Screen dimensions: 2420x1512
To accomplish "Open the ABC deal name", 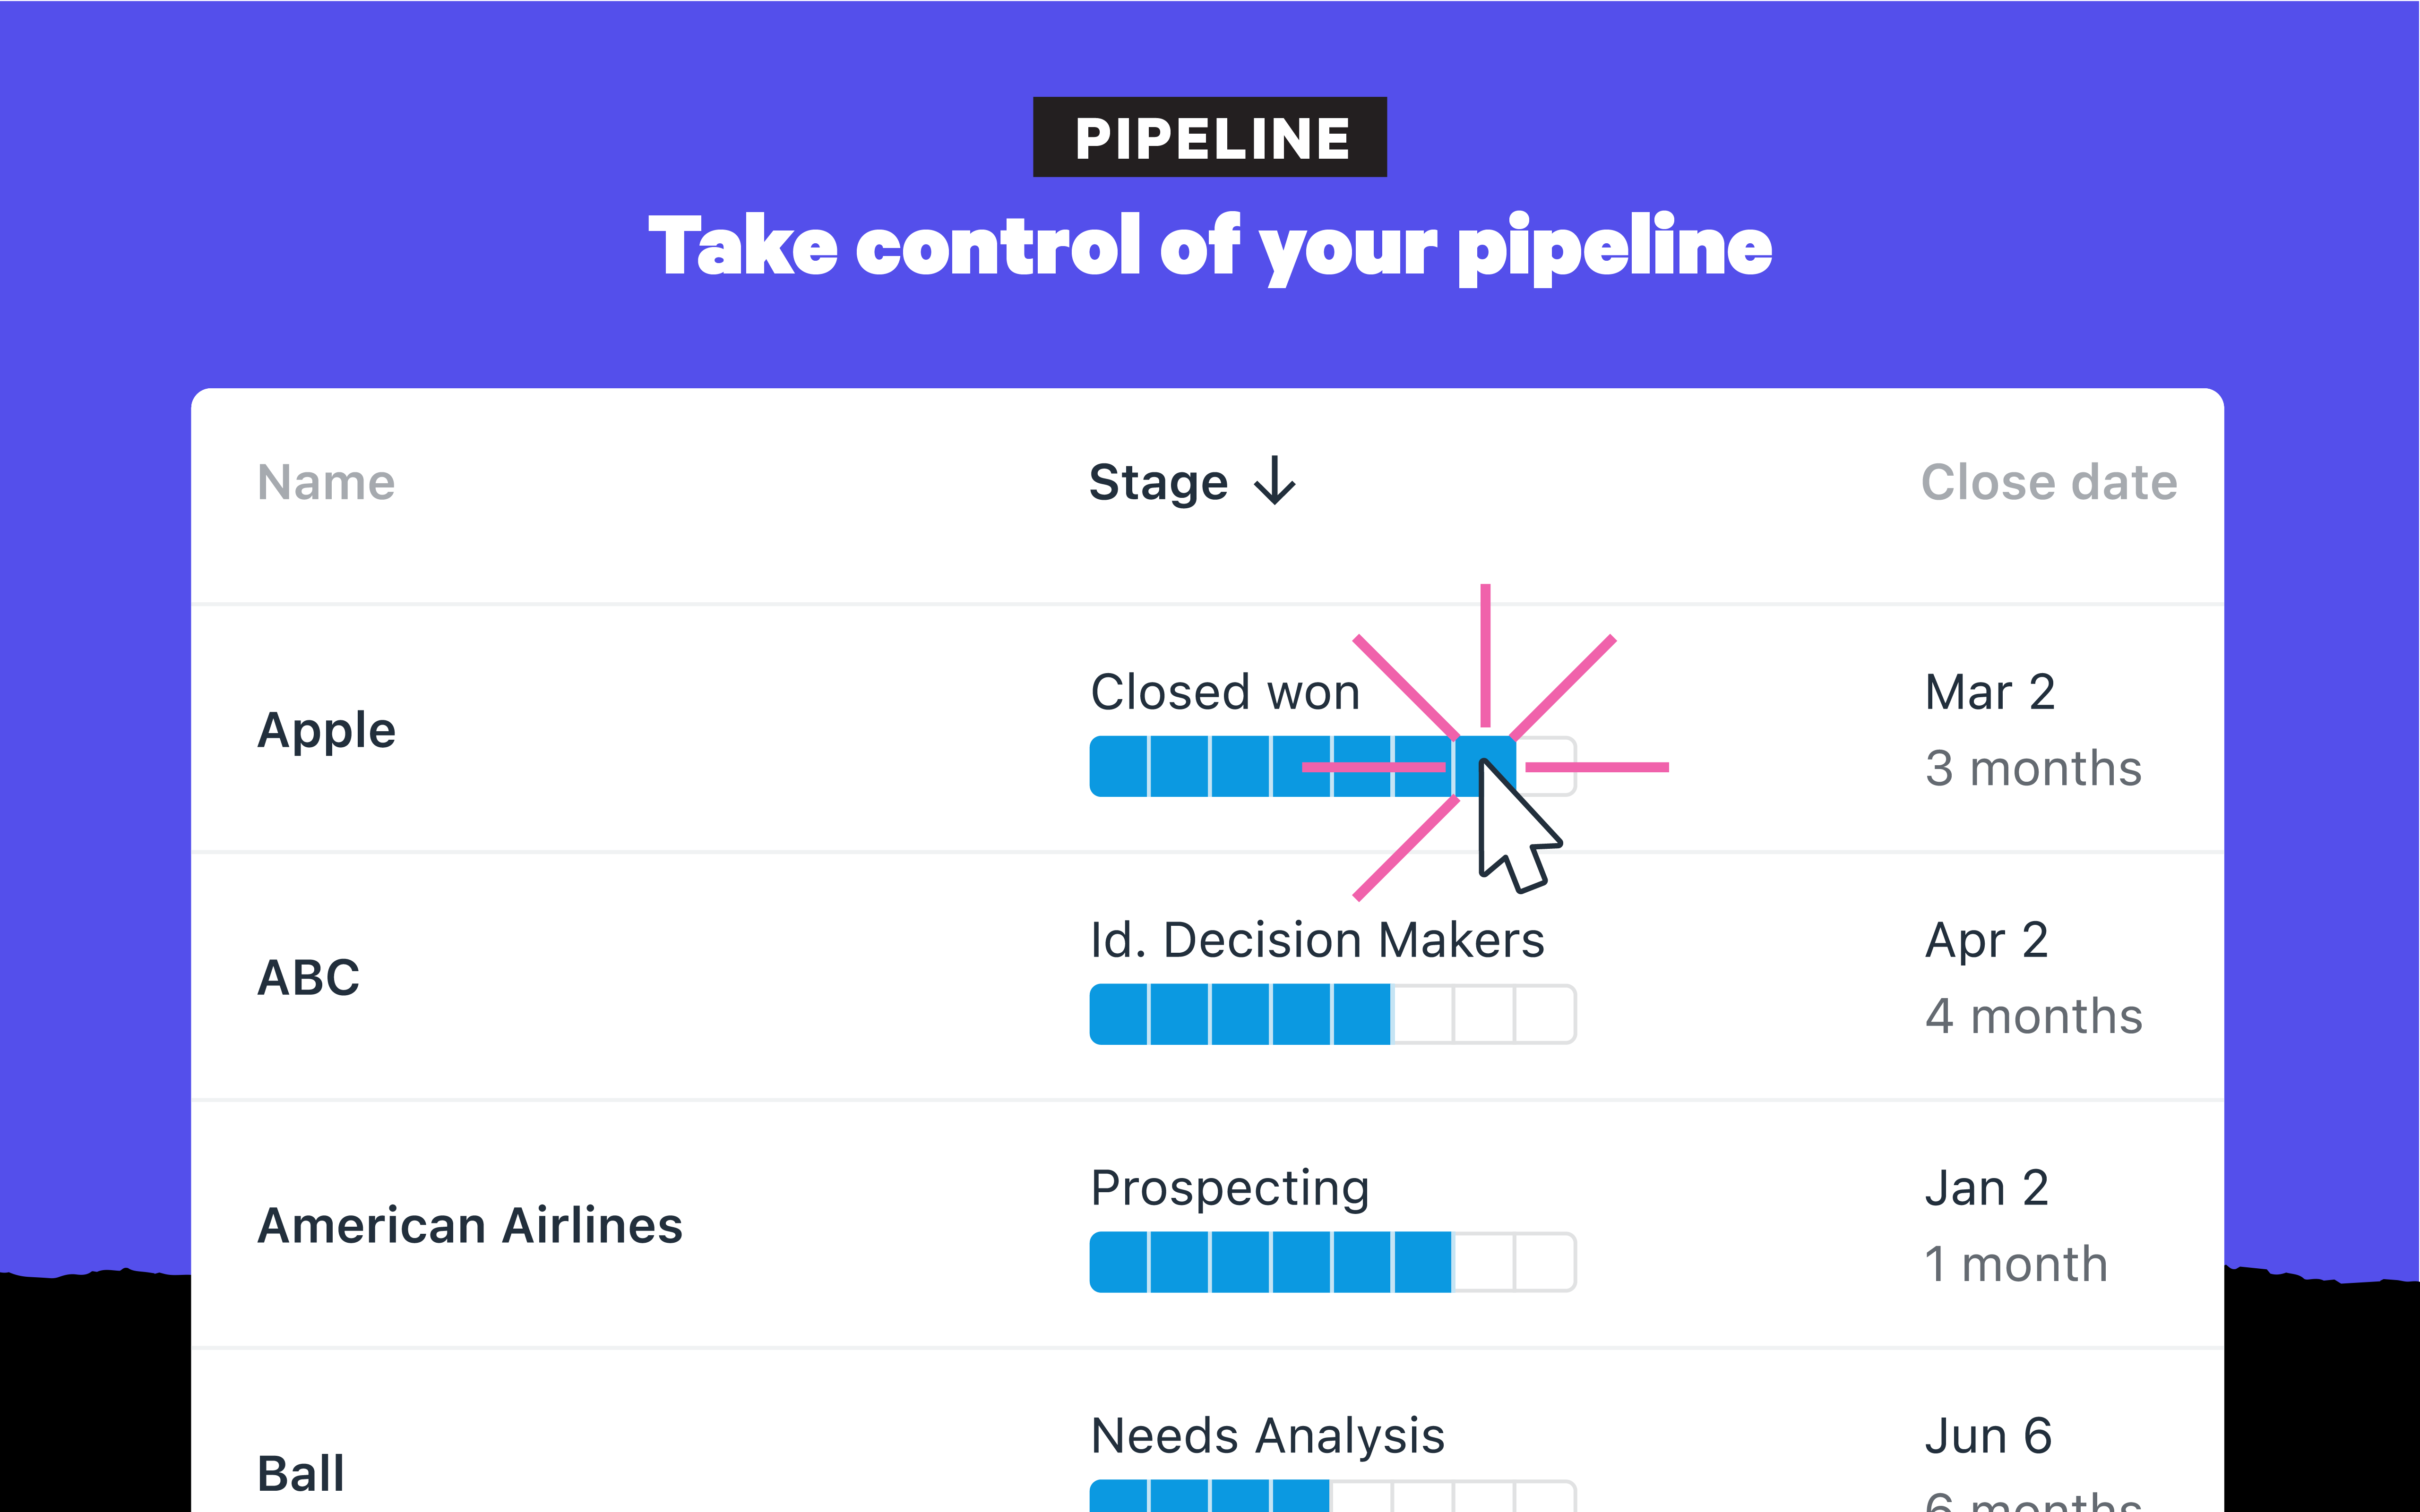I will (x=308, y=978).
